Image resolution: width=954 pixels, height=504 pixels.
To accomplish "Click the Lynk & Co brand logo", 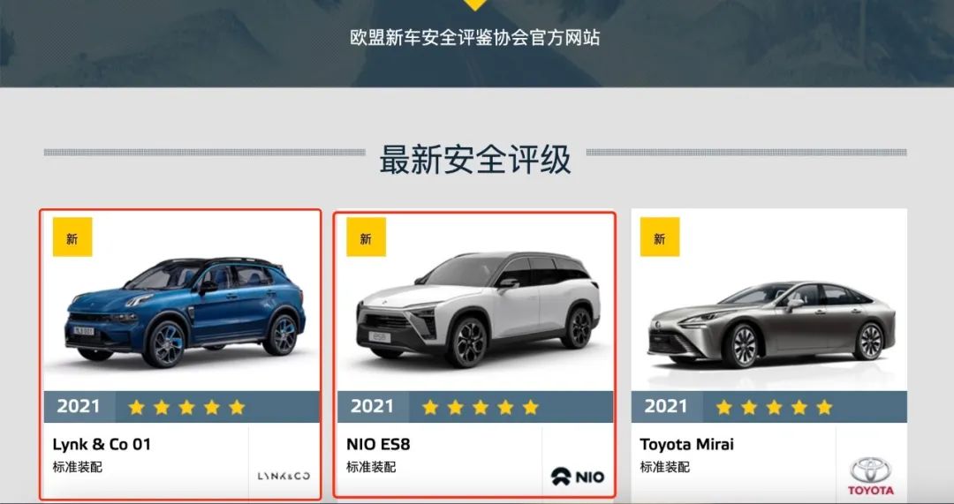I will click(x=284, y=476).
